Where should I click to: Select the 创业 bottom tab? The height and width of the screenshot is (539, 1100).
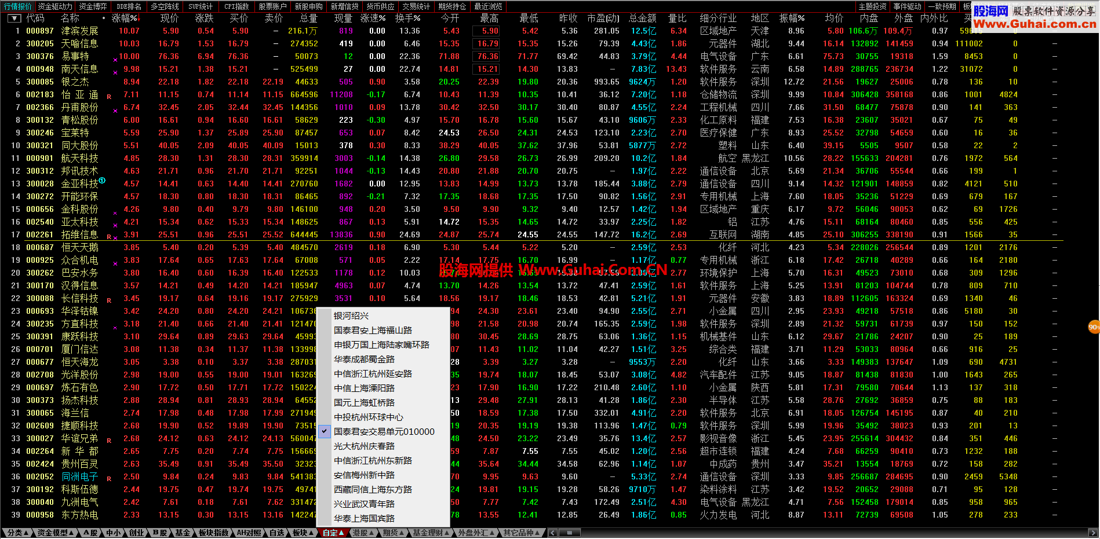pyautogui.click(x=138, y=533)
